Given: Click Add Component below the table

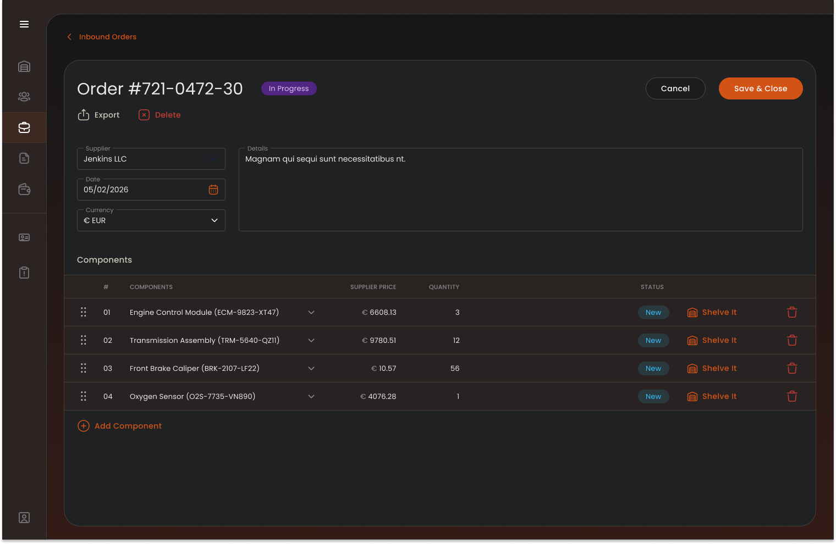Looking at the screenshot, I should click(119, 426).
